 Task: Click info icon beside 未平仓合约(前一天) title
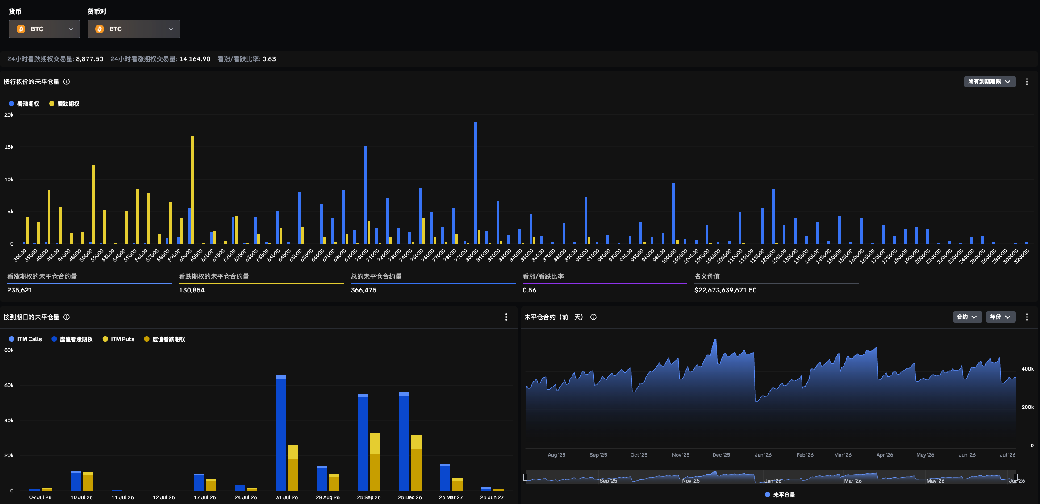tap(593, 317)
